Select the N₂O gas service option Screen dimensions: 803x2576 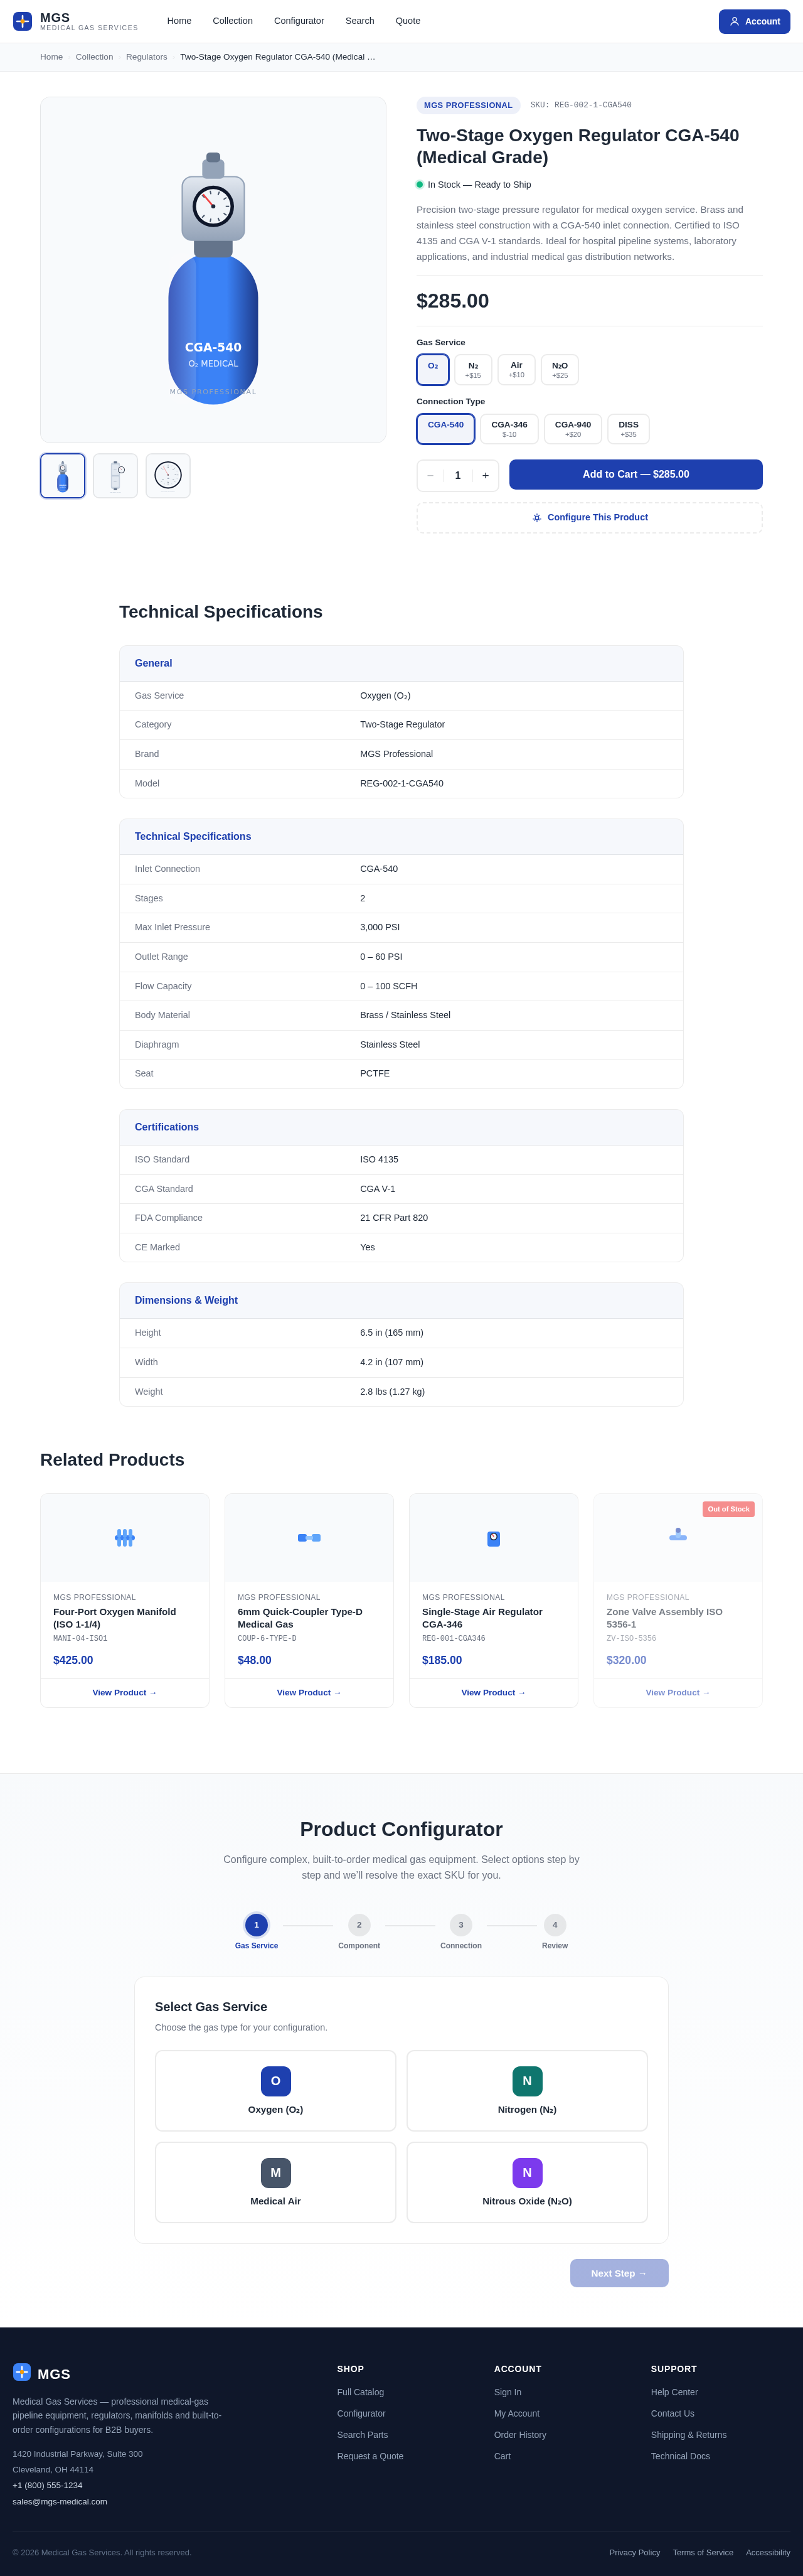pyautogui.click(x=560, y=369)
